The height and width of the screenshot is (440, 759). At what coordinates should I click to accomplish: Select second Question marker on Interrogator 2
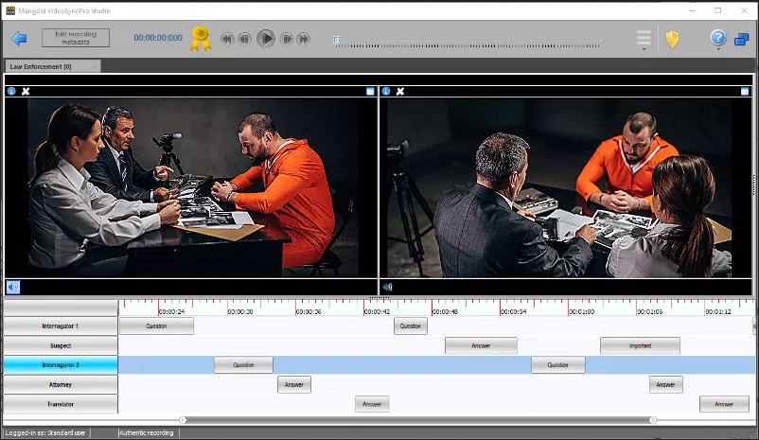click(x=558, y=365)
